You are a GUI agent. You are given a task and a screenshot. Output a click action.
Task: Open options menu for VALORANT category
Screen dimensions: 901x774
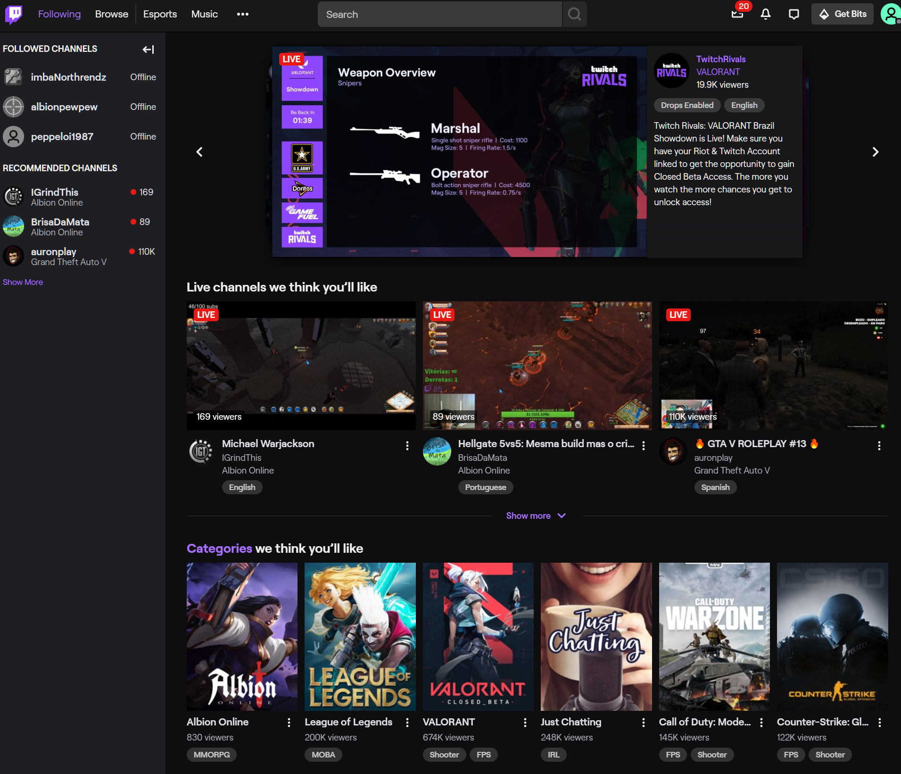click(x=525, y=723)
